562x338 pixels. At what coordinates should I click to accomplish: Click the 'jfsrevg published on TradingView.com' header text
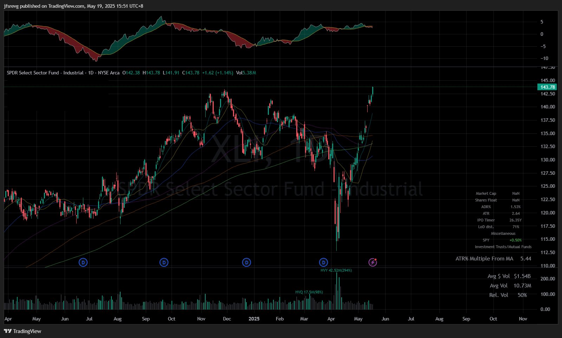pyautogui.click(x=44, y=6)
